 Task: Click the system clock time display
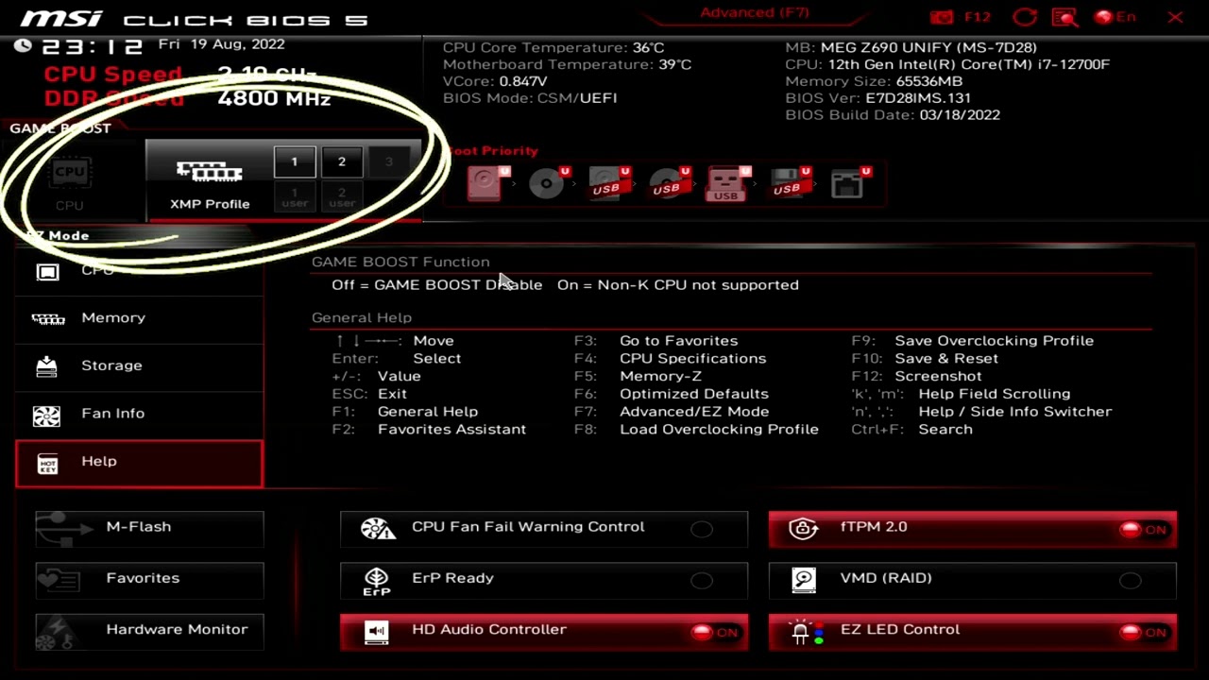pos(92,46)
